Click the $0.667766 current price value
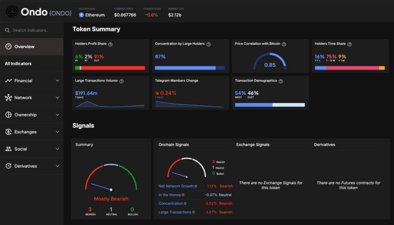 pyautogui.click(x=125, y=15)
